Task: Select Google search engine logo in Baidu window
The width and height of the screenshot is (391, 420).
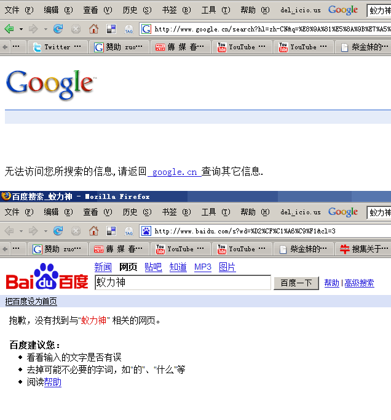Action: pyautogui.click(x=343, y=212)
